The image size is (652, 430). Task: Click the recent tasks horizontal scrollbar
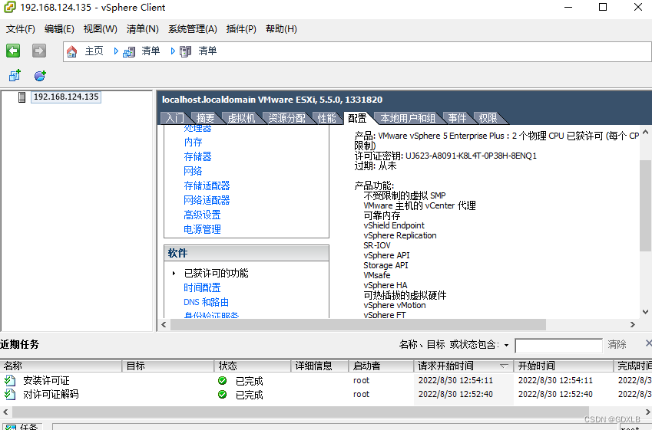pyautogui.click(x=300, y=412)
